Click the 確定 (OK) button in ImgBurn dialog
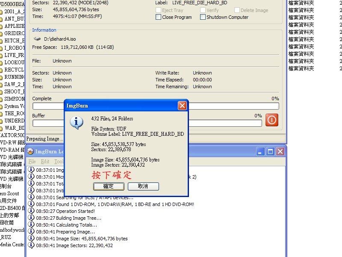This screenshot has width=342, height=257. point(109,186)
